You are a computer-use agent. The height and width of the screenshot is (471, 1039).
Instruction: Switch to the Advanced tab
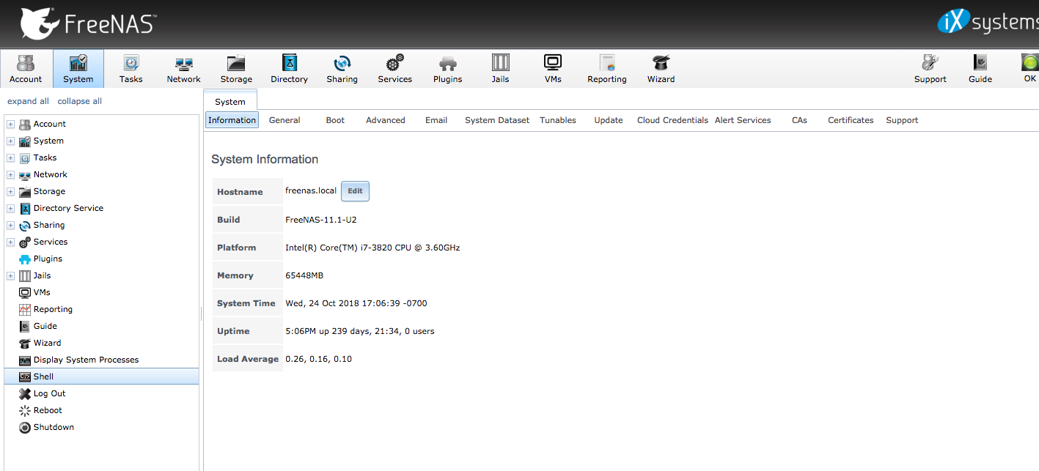[x=385, y=120]
